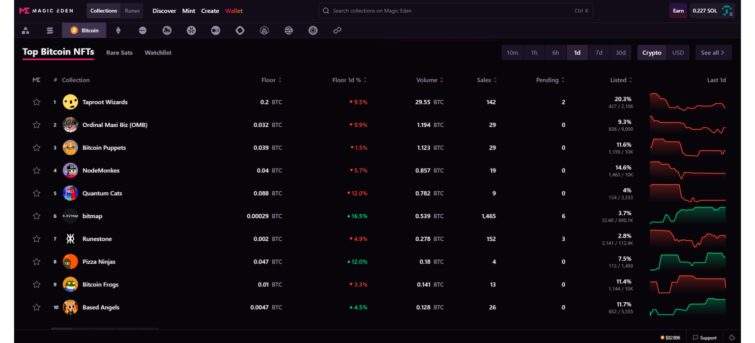Sort by the Listed column
The width and height of the screenshot is (755, 343).
(x=621, y=80)
